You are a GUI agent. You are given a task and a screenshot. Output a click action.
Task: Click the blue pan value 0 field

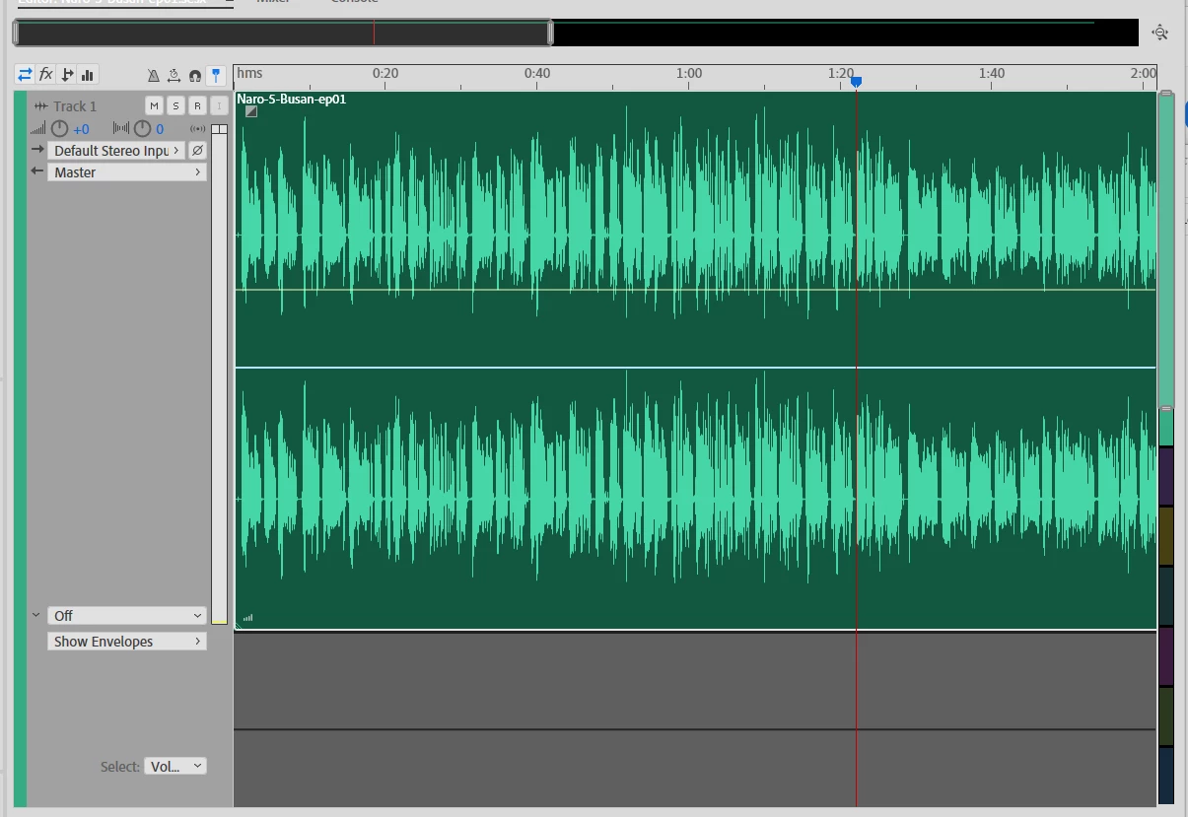click(x=160, y=129)
